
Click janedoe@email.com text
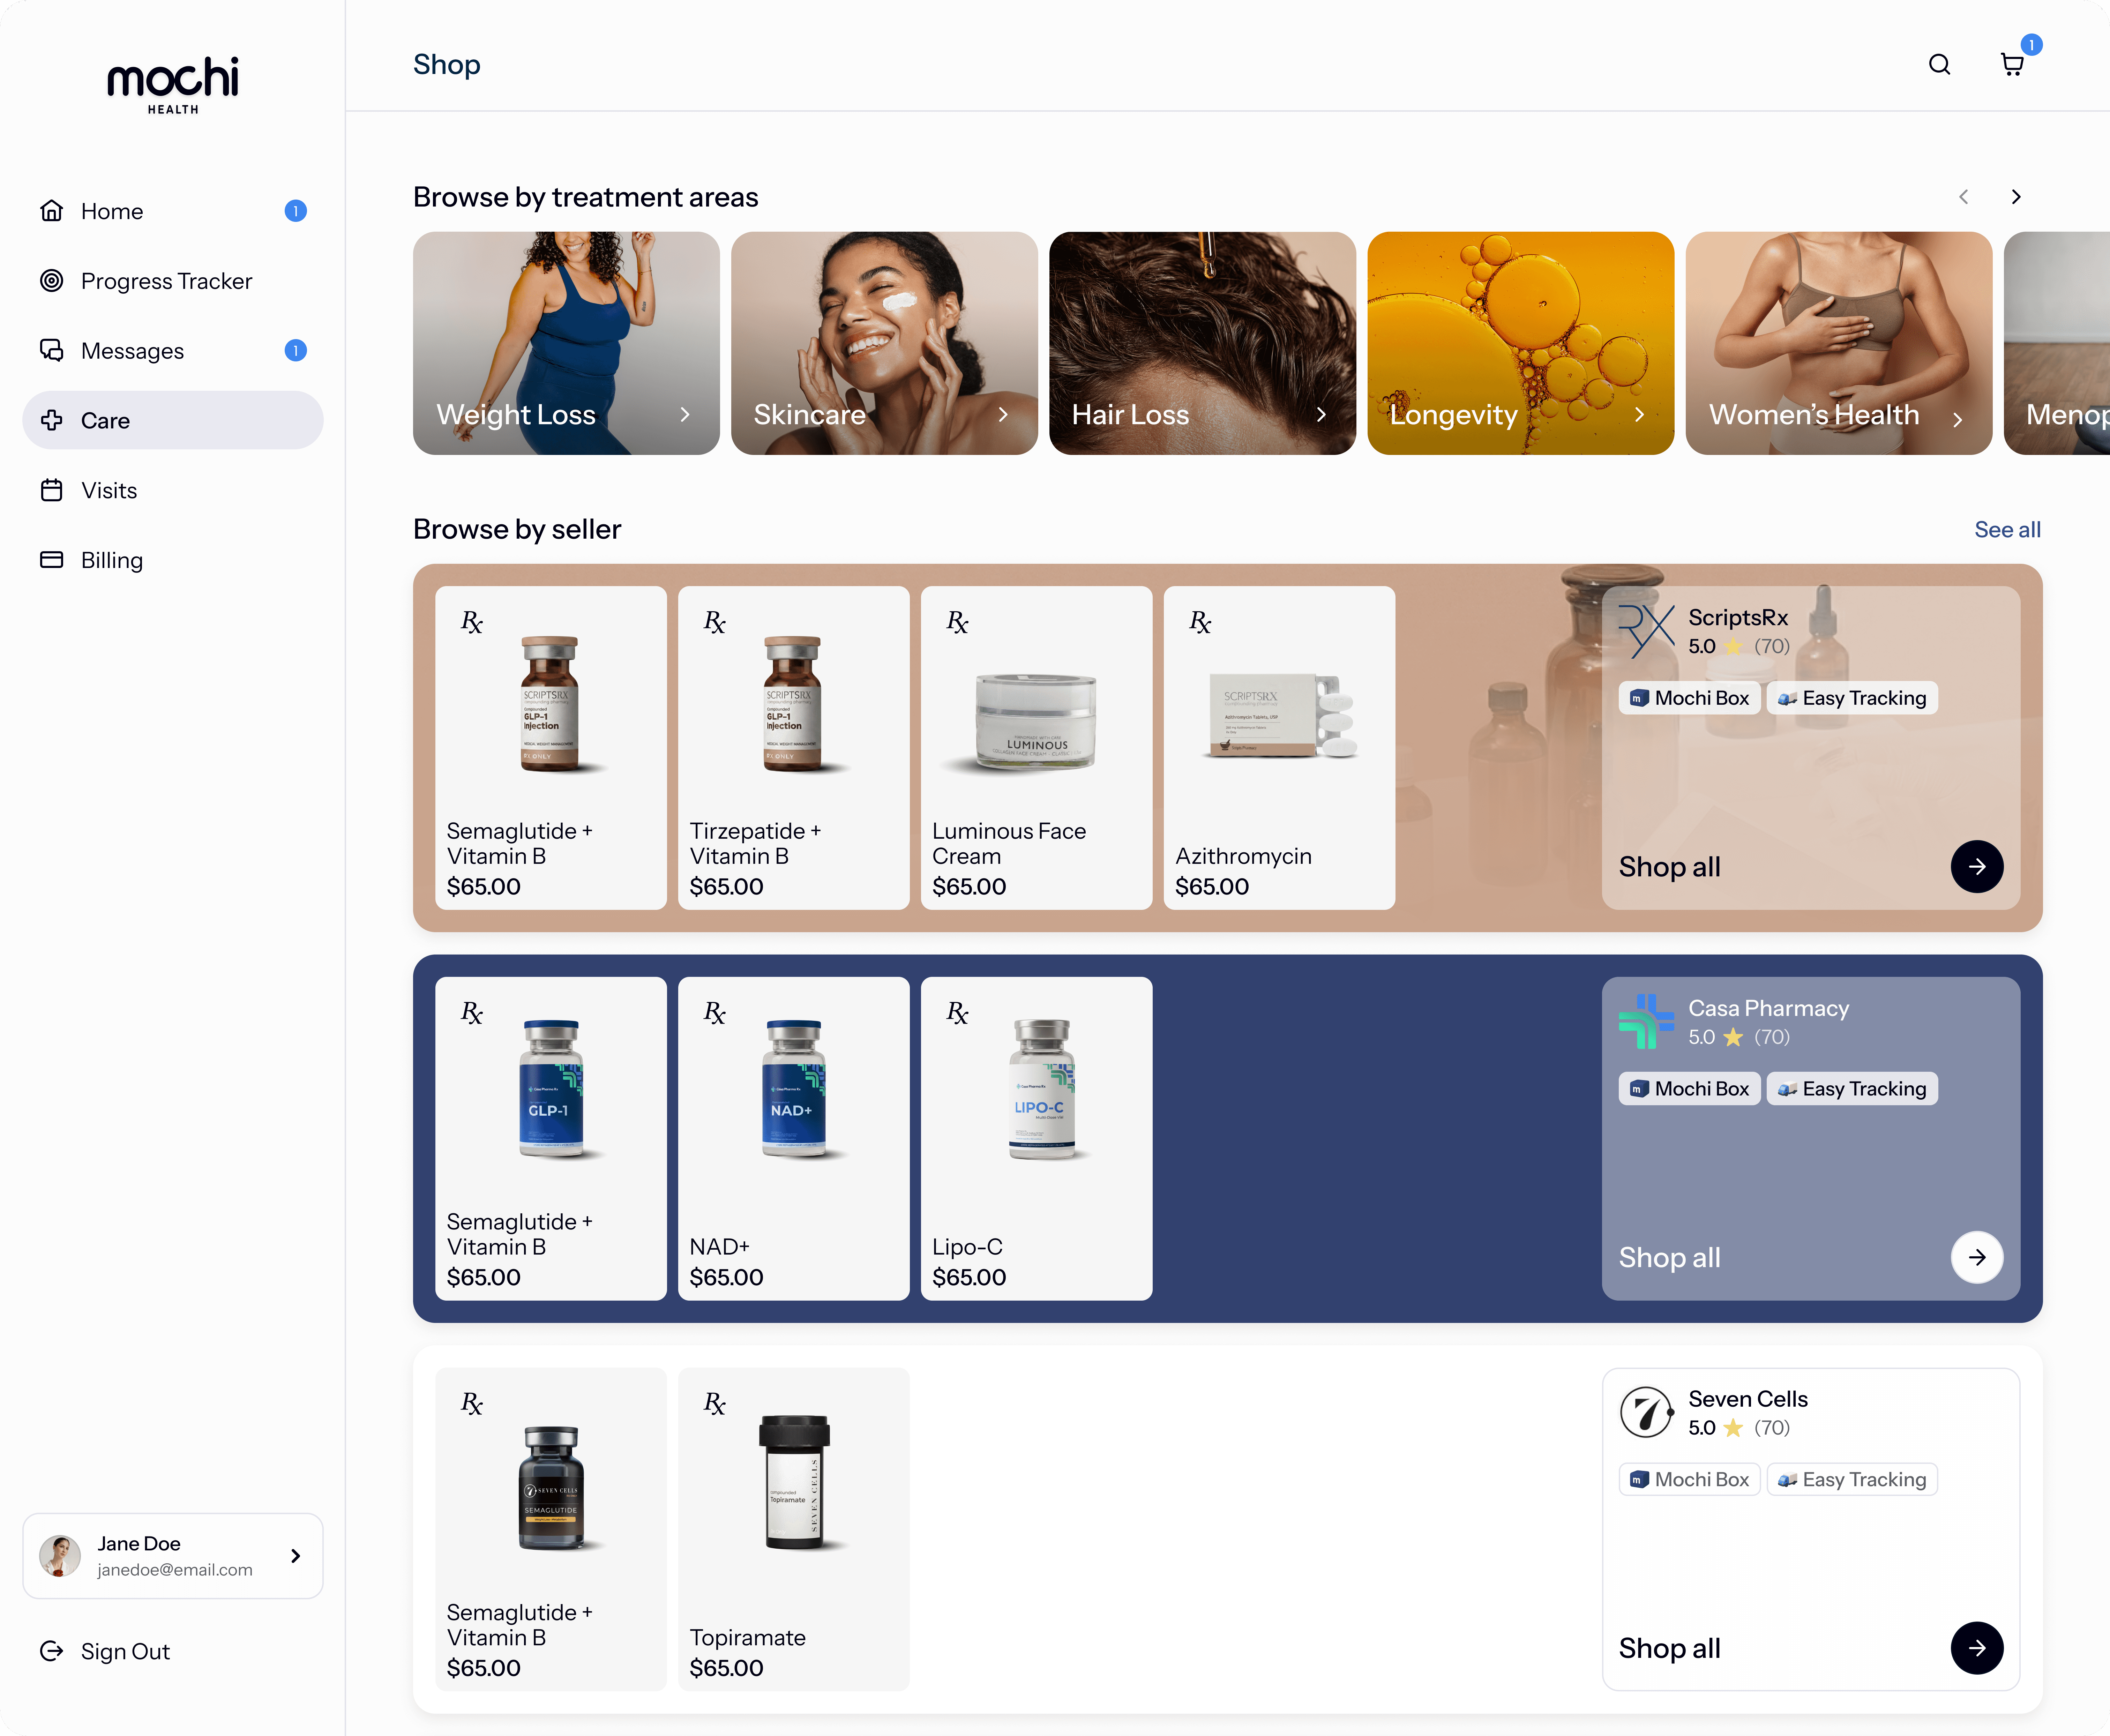coord(175,1570)
